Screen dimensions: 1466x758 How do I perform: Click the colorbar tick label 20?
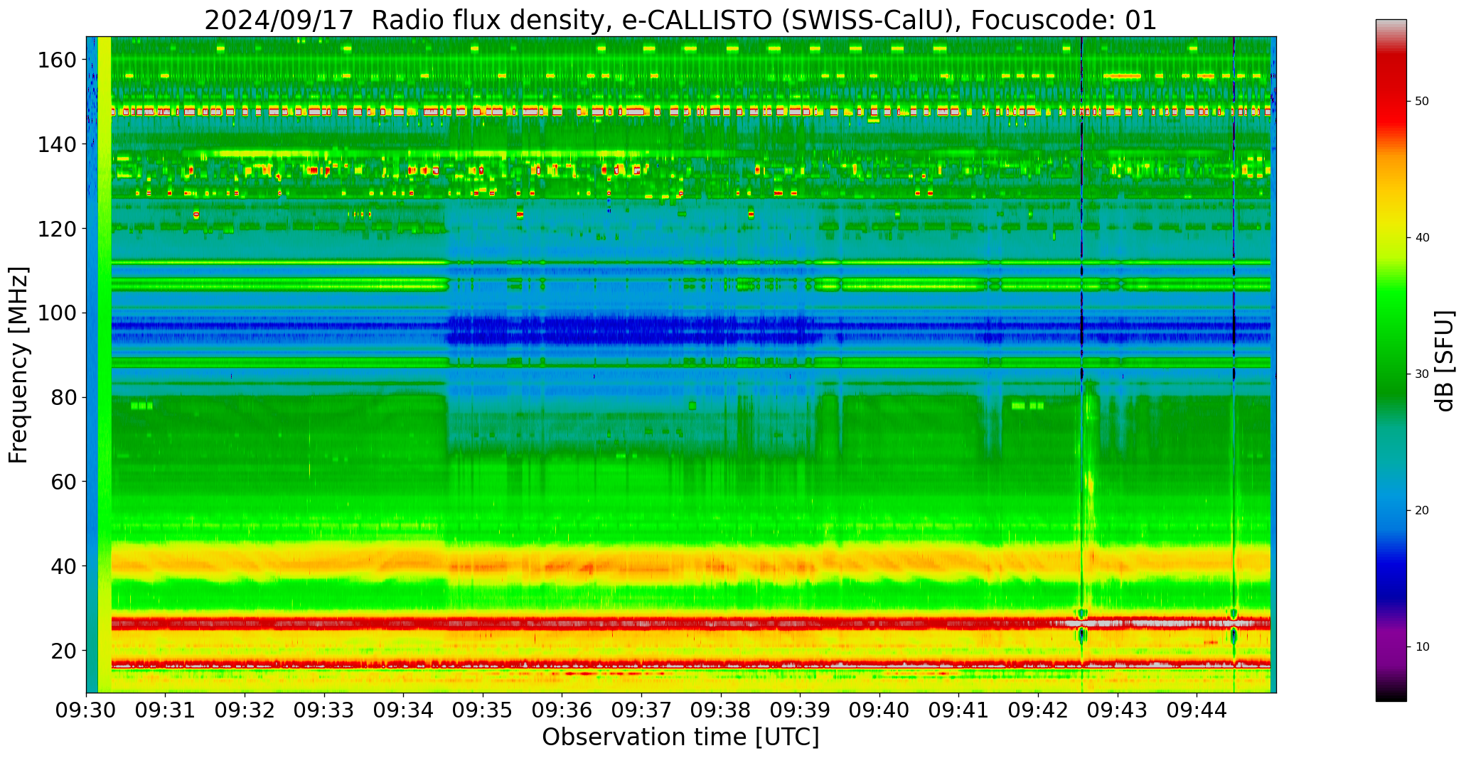click(1422, 510)
